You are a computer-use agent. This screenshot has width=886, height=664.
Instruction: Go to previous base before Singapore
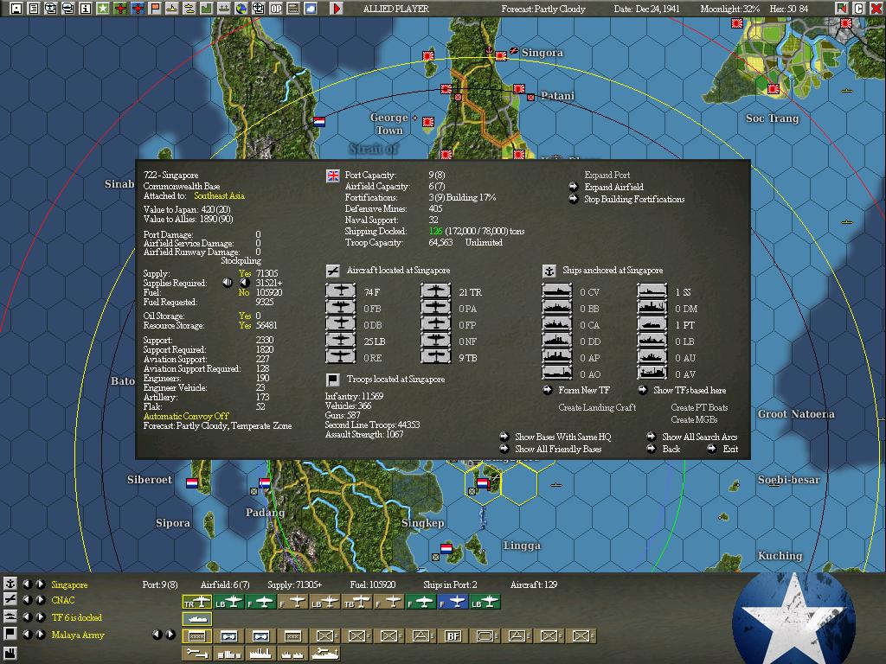click(27, 584)
